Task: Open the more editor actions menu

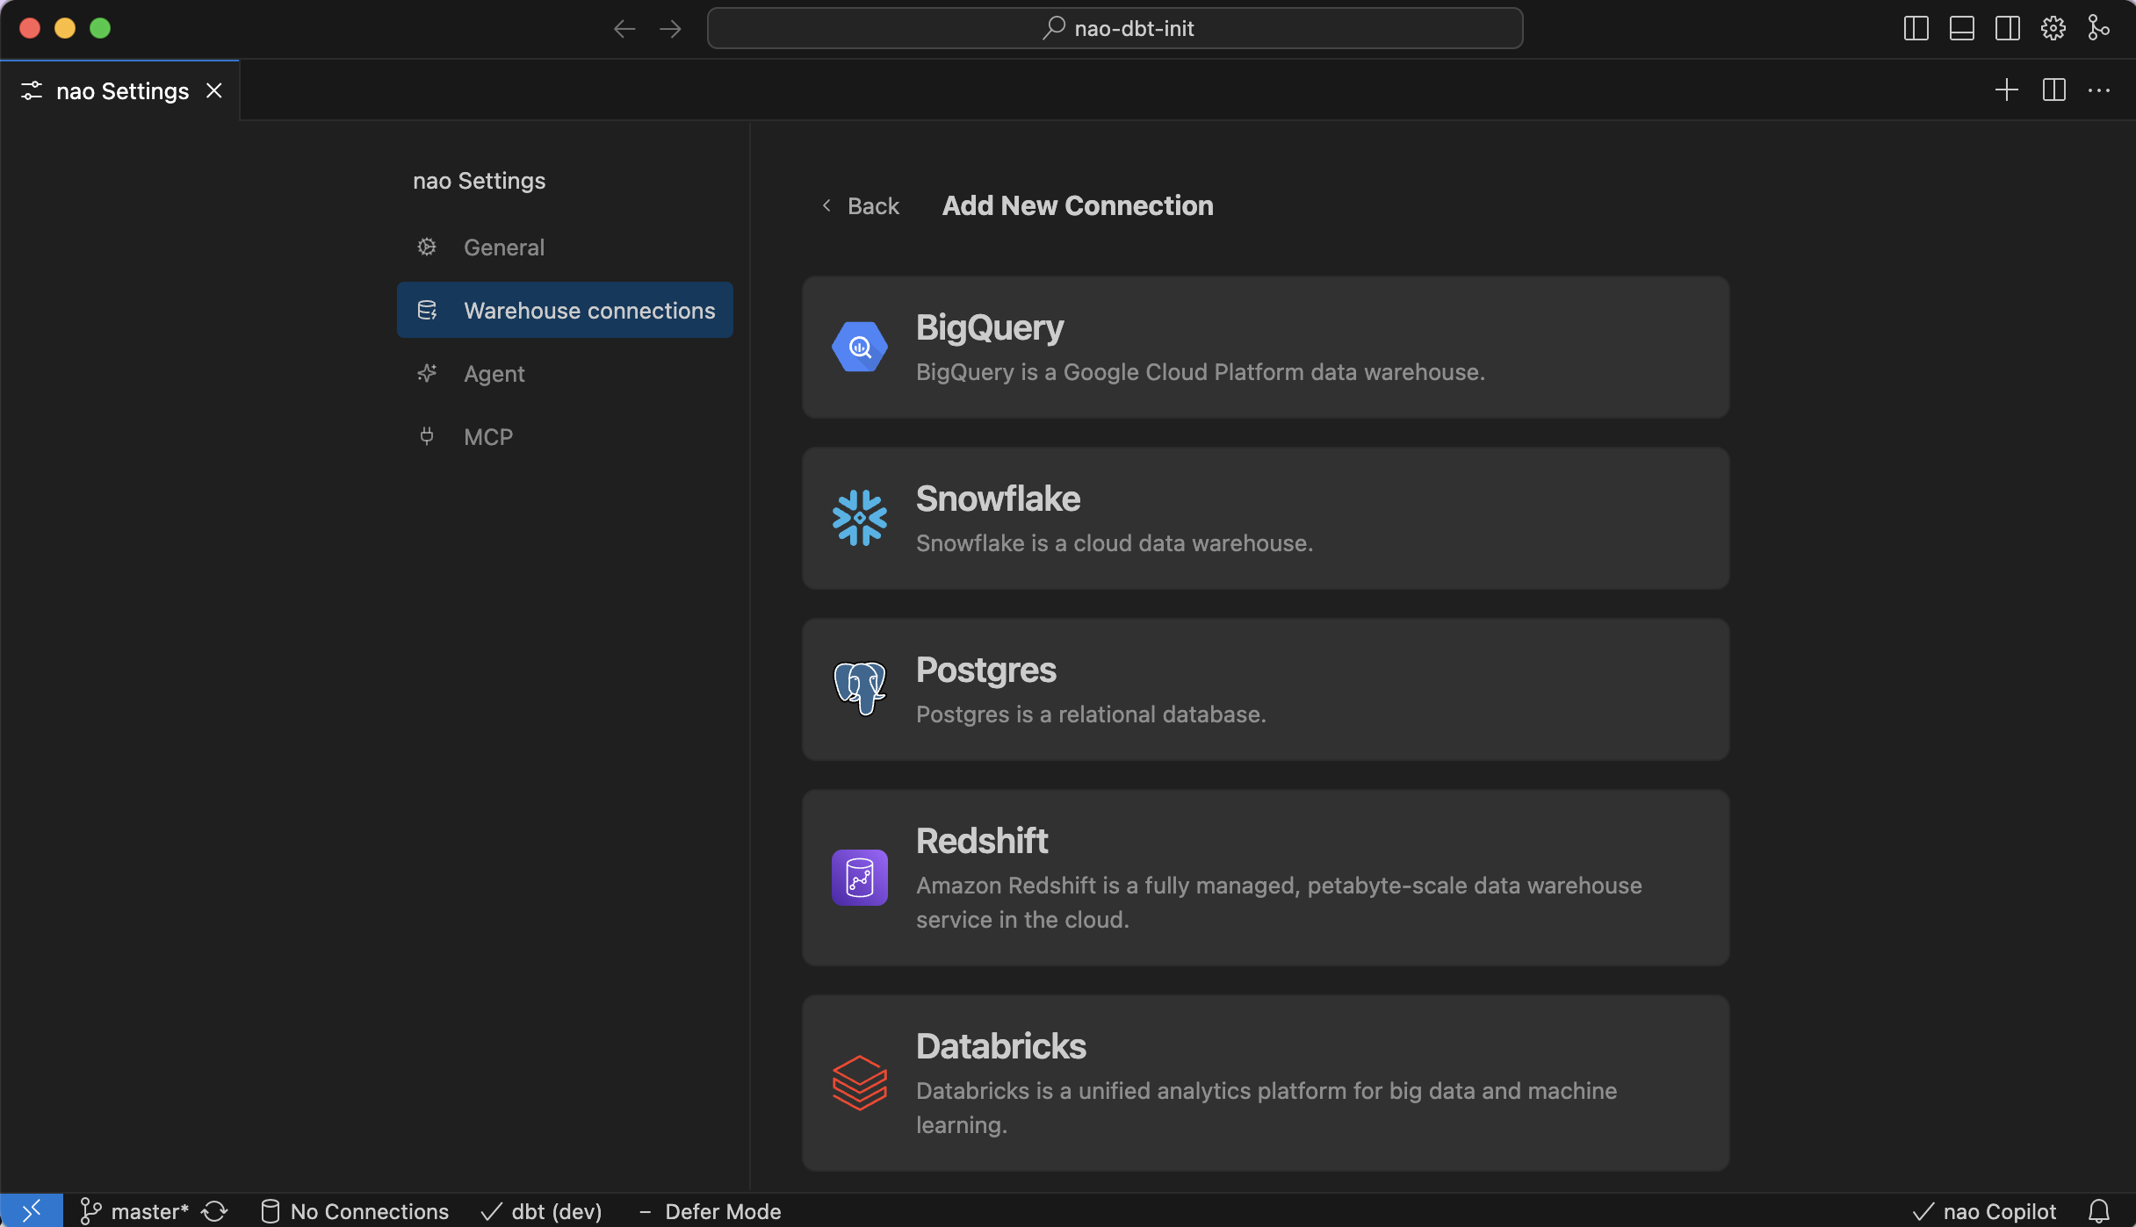Action: pyautogui.click(x=2101, y=90)
